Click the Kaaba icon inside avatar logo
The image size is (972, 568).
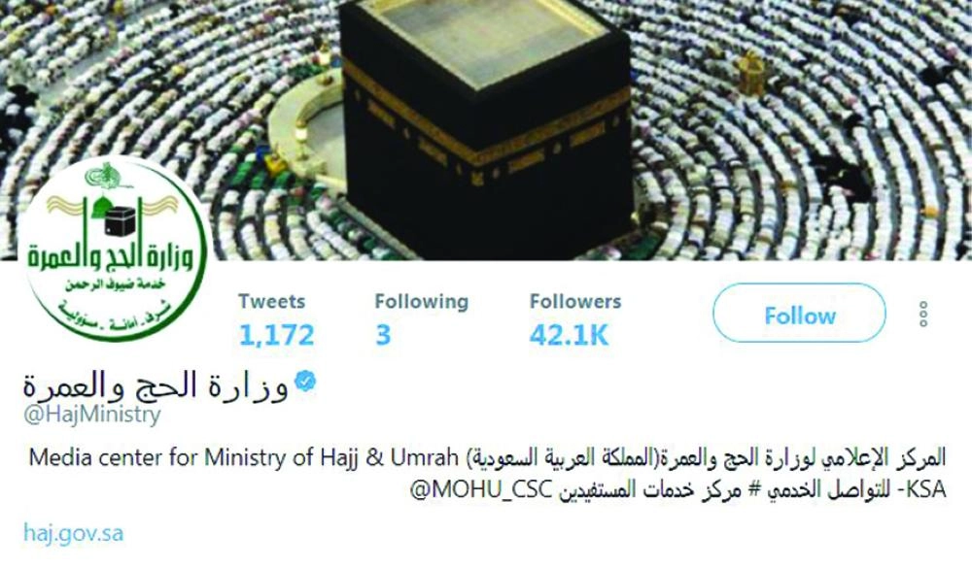120,221
